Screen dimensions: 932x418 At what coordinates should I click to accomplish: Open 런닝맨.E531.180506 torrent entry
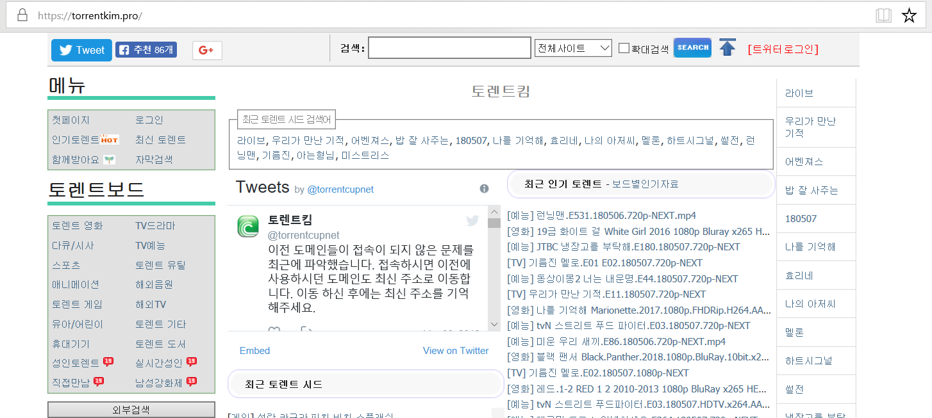(x=601, y=215)
